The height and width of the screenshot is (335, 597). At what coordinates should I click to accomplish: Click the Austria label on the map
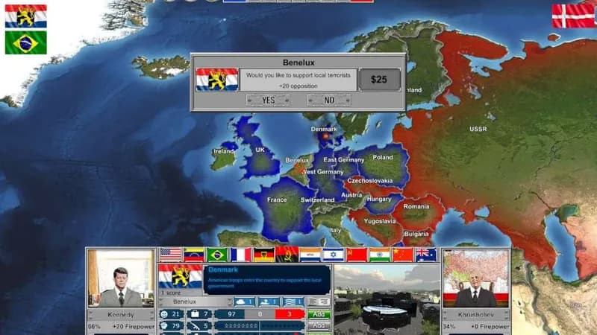(x=351, y=195)
